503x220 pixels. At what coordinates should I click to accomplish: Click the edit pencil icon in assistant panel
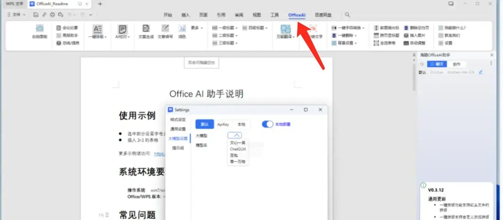[x=481, y=72]
